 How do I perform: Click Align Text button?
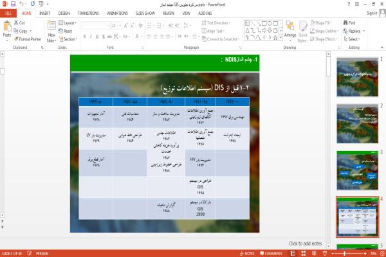click(213, 31)
